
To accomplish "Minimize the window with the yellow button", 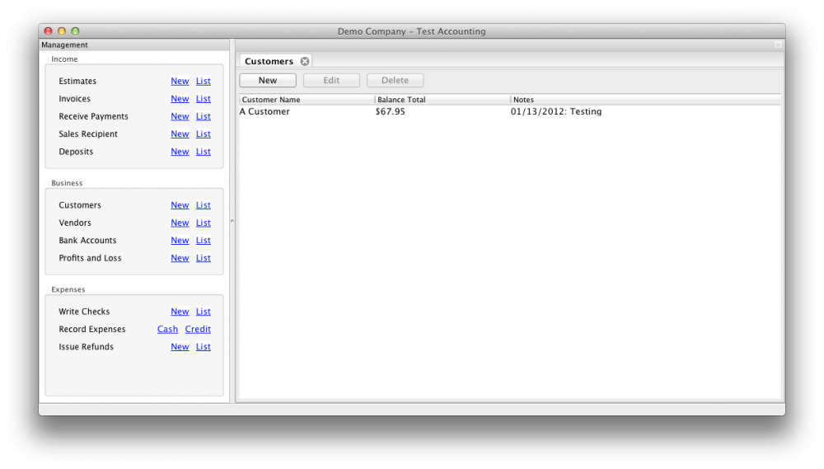I will (x=62, y=31).
